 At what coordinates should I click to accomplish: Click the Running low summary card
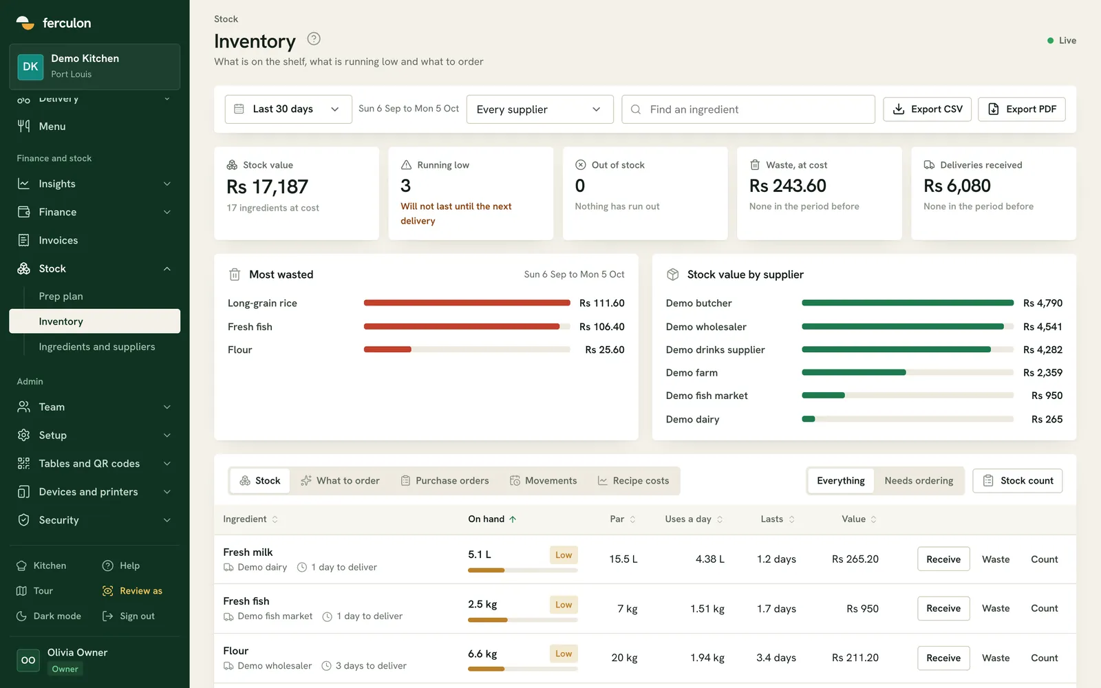[x=471, y=193]
